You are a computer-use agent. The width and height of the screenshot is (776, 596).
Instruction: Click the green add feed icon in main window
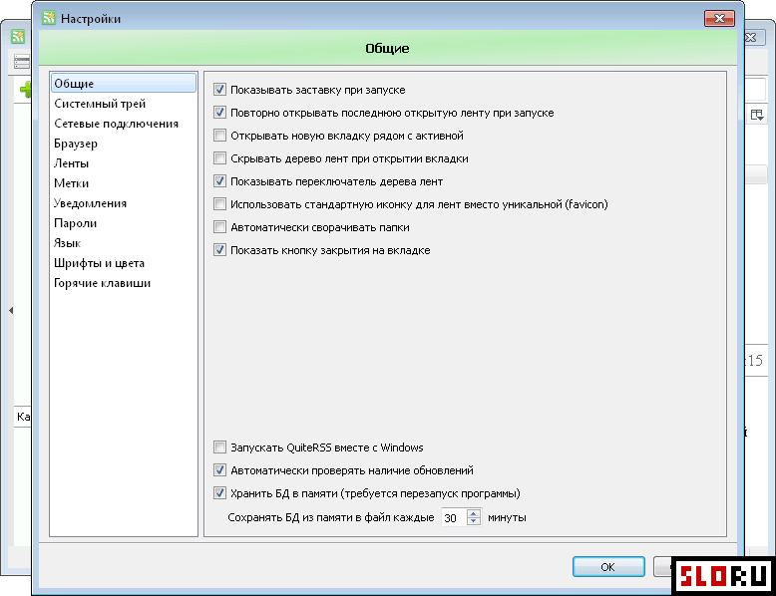[x=25, y=90]
